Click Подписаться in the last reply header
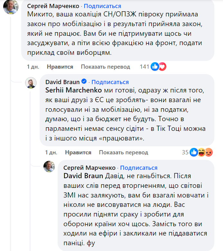 [139, 168]
